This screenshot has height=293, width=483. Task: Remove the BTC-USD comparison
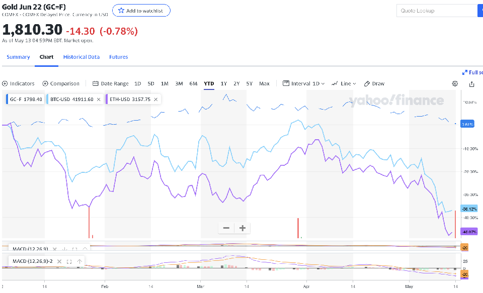(x=99, y=100)
